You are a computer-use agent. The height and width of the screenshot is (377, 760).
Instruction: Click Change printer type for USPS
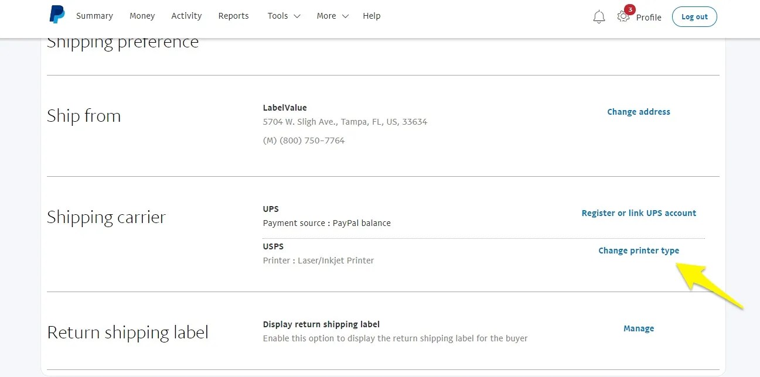click(639, 250)
